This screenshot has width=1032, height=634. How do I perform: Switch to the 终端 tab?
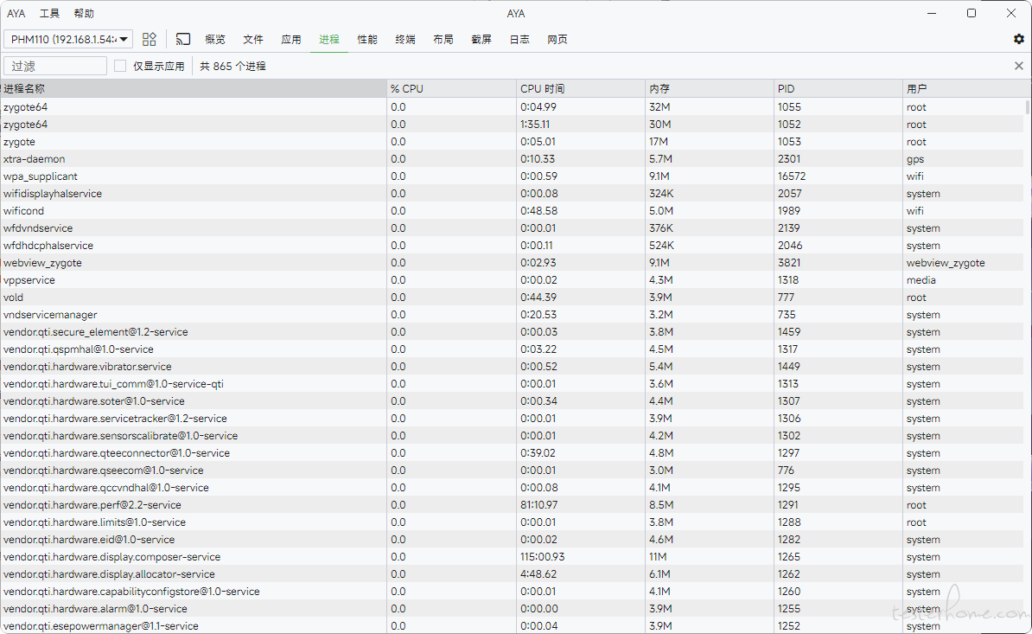tap(405, 39)
